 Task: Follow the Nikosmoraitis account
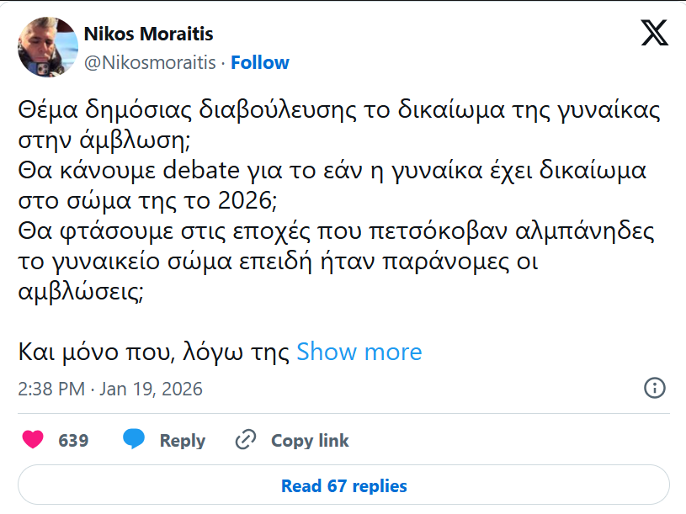point(260,62)
